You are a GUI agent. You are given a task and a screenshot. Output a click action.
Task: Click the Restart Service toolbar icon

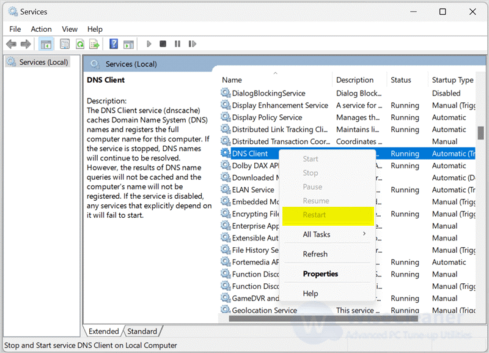[x=193, y=44]
